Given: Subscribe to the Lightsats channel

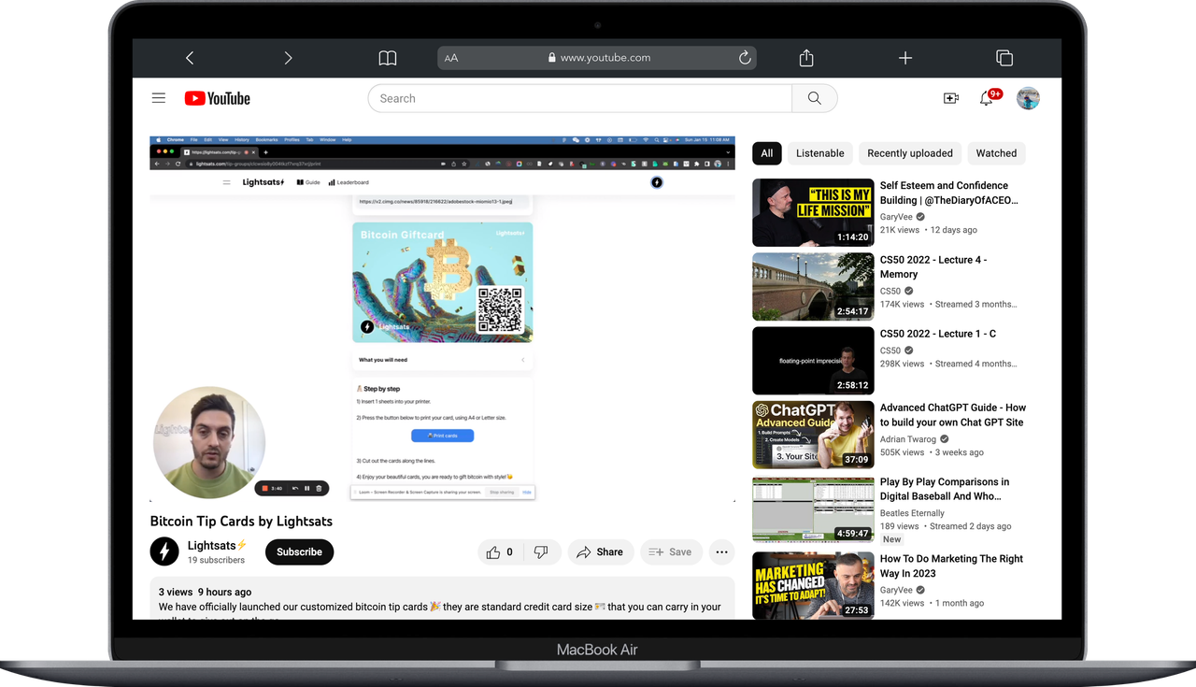Looking at the screenshot, I should [x=299, y=552].
